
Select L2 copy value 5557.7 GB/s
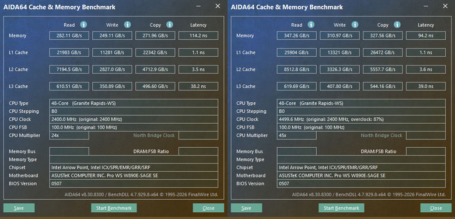383,69
